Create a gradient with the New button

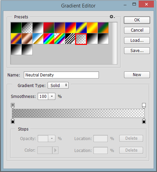(x=137, y=75)
